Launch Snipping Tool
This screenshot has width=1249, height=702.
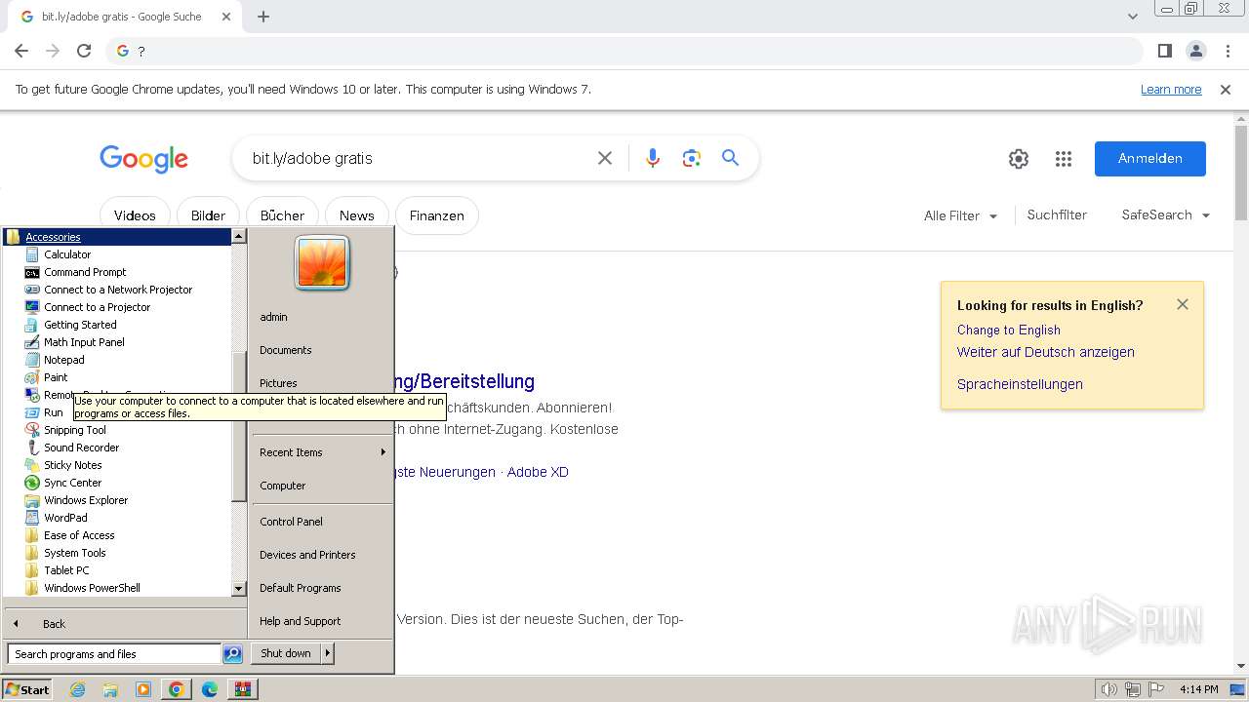(x=75, y=430)
